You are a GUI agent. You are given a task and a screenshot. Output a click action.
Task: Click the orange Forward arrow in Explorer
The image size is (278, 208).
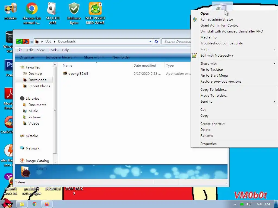click(26, 41)
